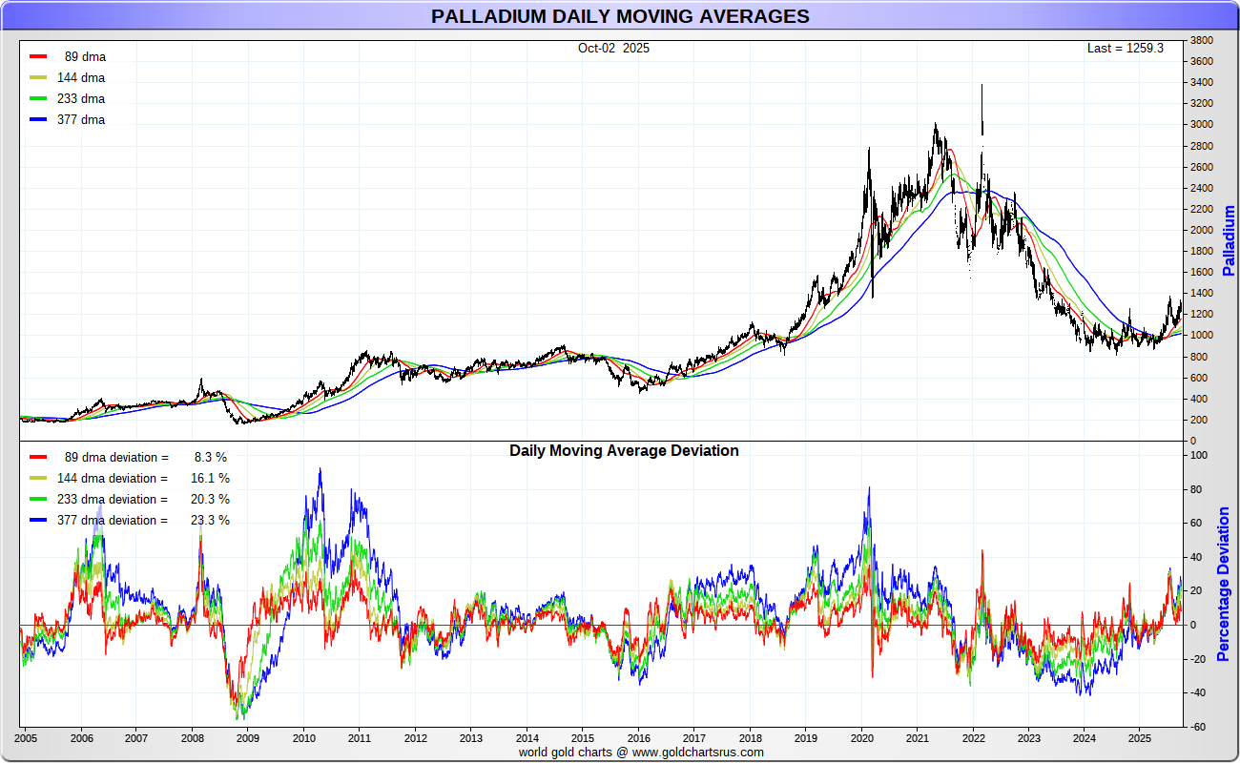Click the 3800 tick on the price axis
This screenshot has width=1240, height=763.
pyautogui.click(x=1200, y=41)
